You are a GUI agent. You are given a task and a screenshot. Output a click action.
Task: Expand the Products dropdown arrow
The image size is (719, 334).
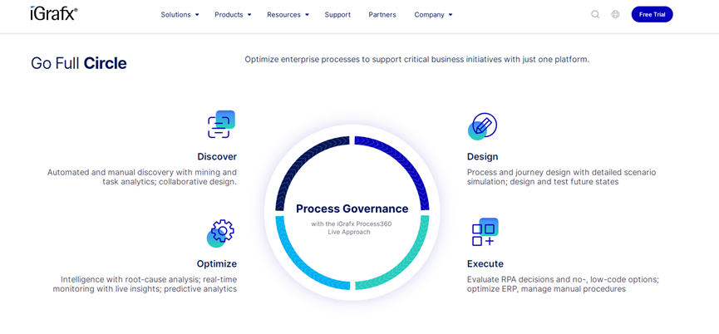tap(249, 15)
